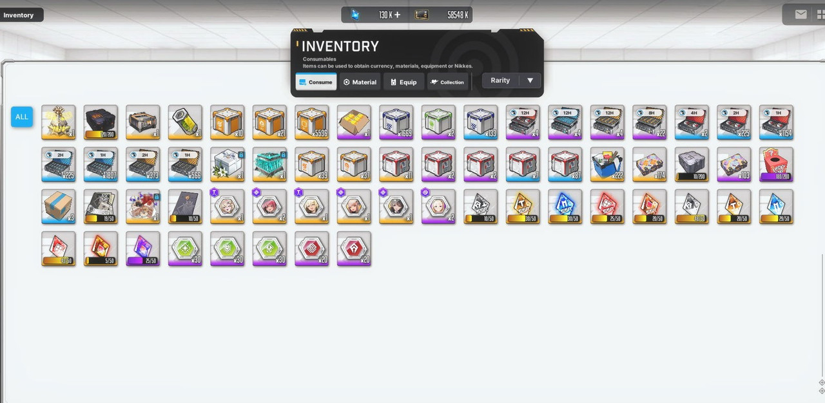Pick the 8H case with x22

650,122
